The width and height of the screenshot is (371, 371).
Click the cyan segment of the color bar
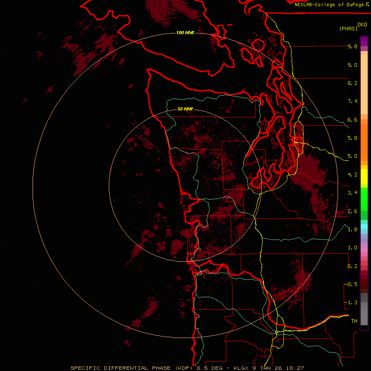[364, 227]
